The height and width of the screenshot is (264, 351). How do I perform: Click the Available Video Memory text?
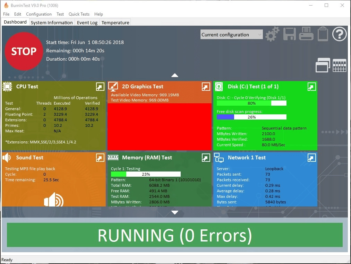(145, 95)
